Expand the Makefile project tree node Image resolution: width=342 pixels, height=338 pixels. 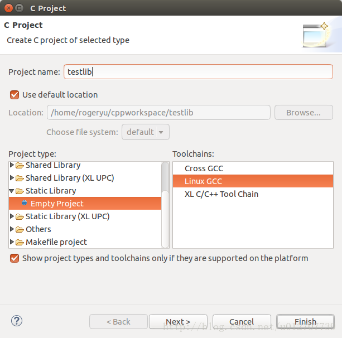(x=12, y=242)
